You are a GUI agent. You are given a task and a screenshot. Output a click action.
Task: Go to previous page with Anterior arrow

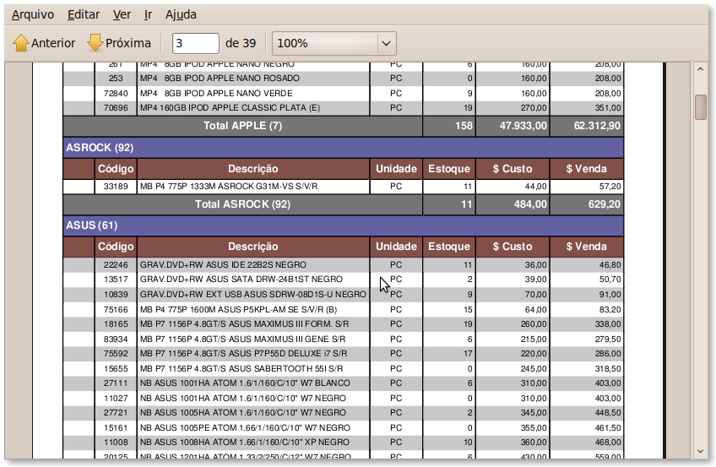44,43
